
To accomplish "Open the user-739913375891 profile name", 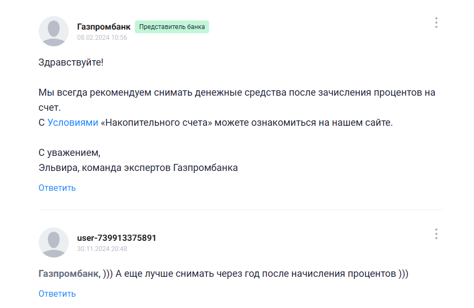I will point(117,238).
